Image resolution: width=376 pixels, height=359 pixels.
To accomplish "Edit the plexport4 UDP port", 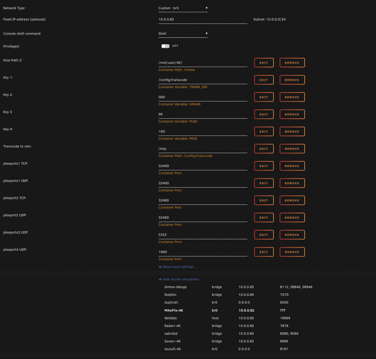I will [x=264, y=252].
